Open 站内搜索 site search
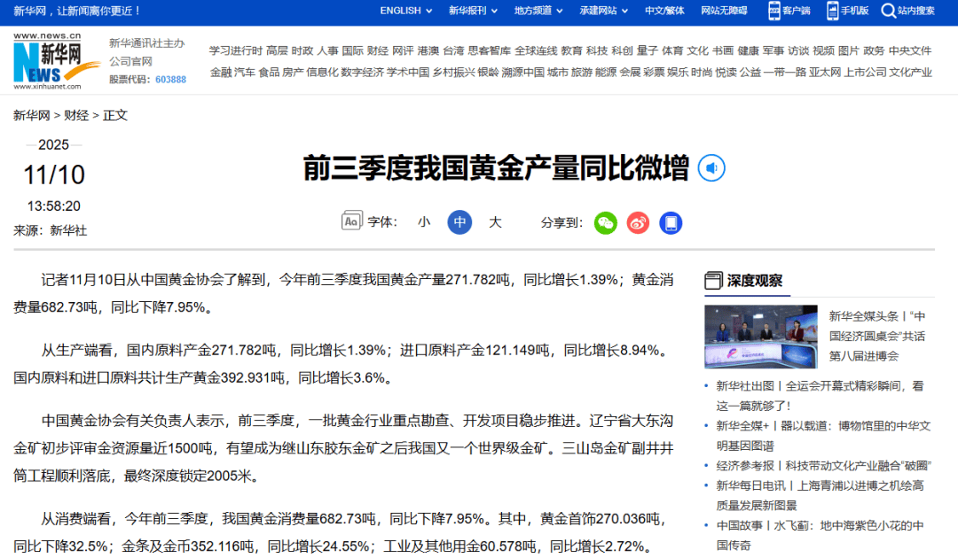 908,11
